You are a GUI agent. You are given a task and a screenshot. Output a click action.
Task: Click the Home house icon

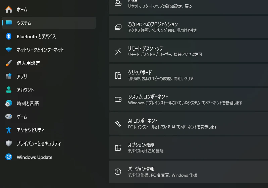coord(8,10)
